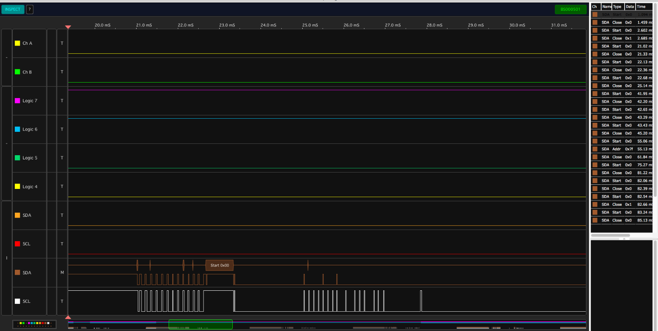Click the yellow Ch A color swatch
The height and width of the screenshot is (331, 658).
tap(17, 43)
